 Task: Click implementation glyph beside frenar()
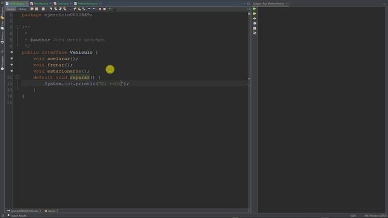(12, 65)
